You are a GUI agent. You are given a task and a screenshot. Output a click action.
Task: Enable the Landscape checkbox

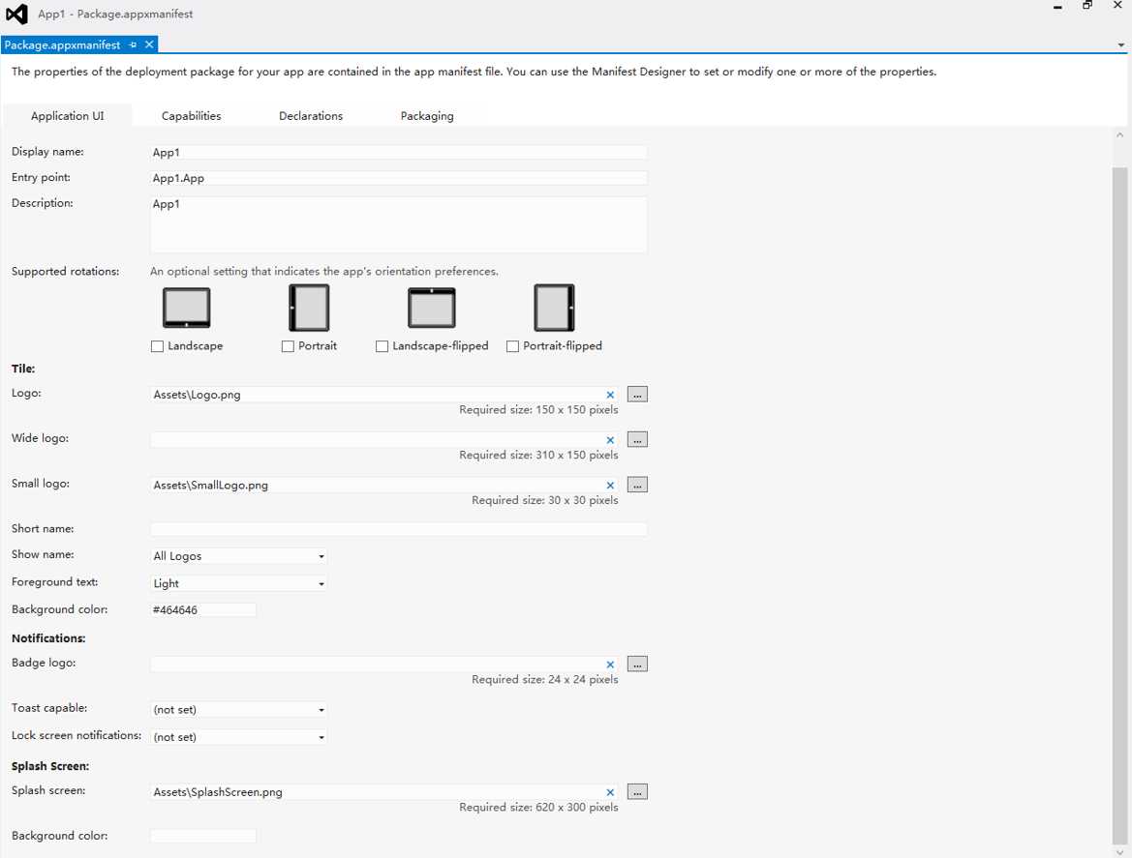pos(158,346)
